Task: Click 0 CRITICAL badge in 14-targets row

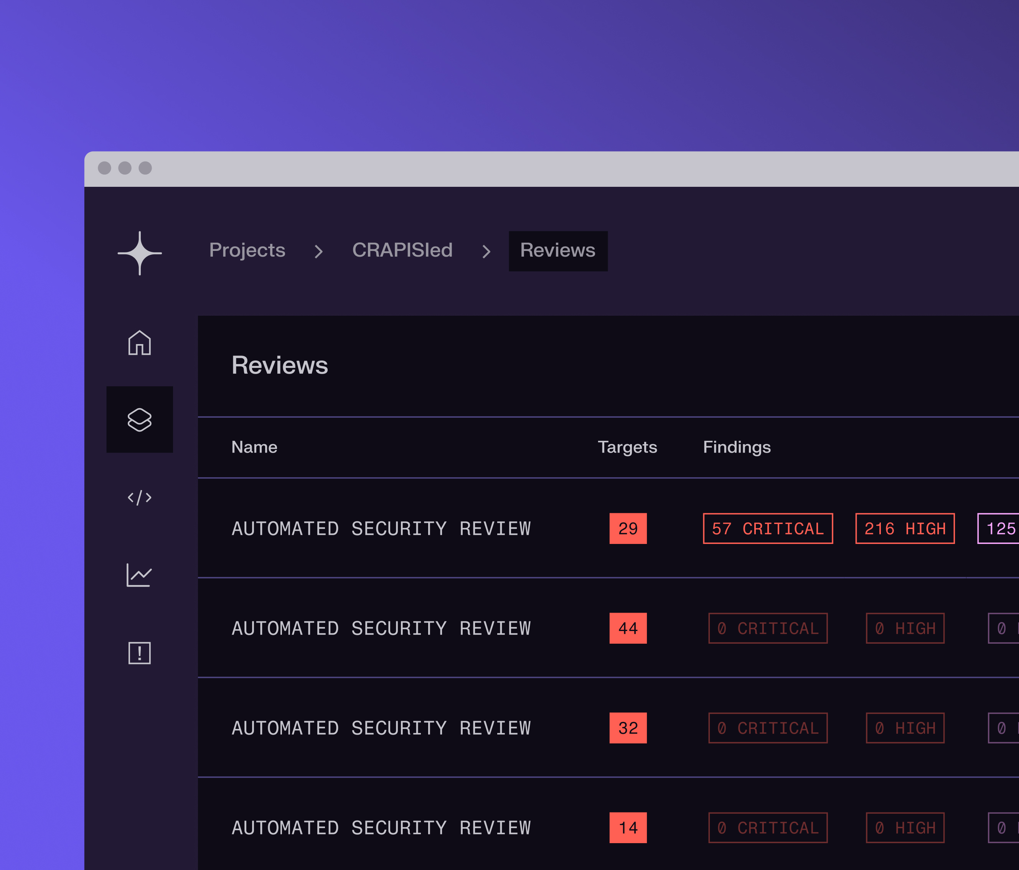Action: 768,828
